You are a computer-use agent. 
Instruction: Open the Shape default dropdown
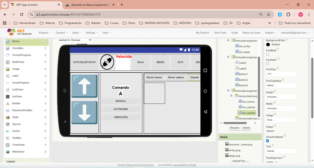[x=271, y=131]
